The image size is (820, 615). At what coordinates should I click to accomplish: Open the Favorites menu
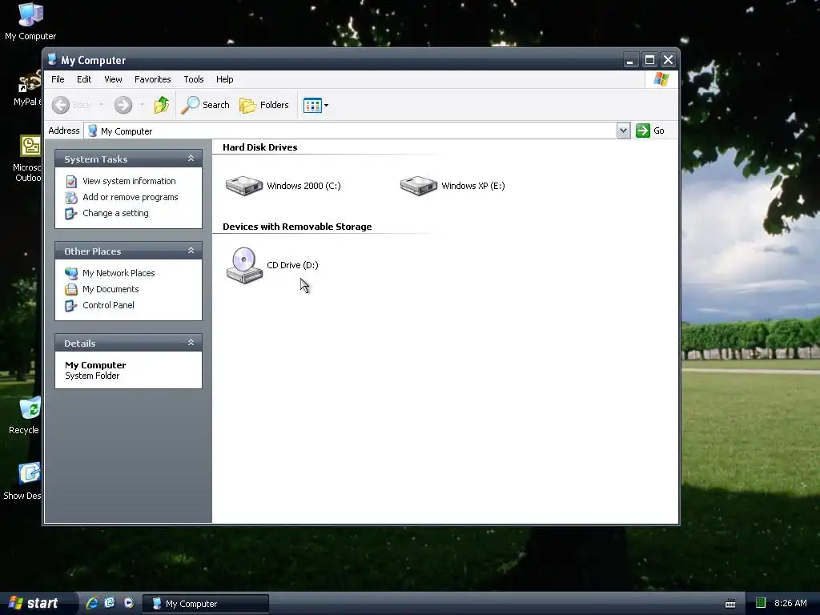[x=153, y=79]
